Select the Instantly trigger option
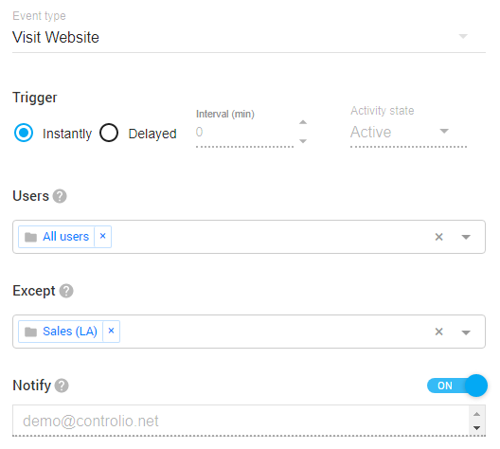Screen dimensions: 500x449 [x=24, y=133]
